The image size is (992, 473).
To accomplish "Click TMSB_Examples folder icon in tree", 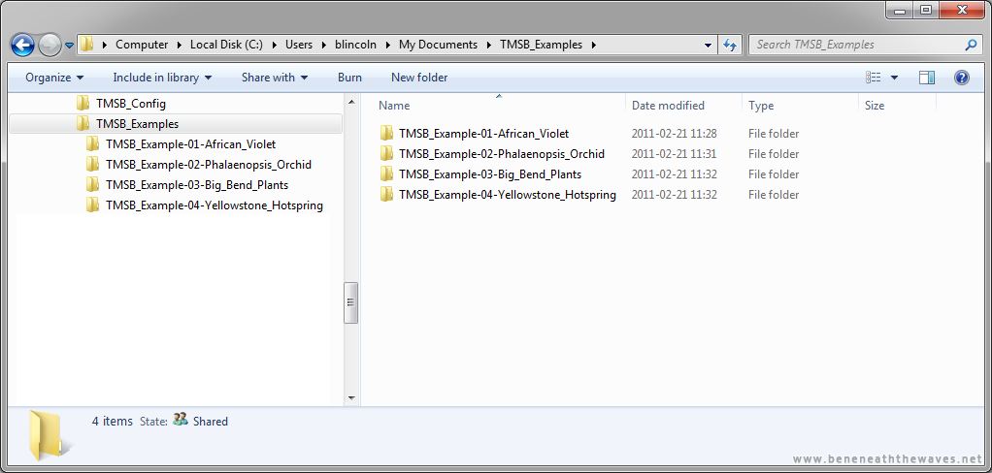I will pos(83,123).
